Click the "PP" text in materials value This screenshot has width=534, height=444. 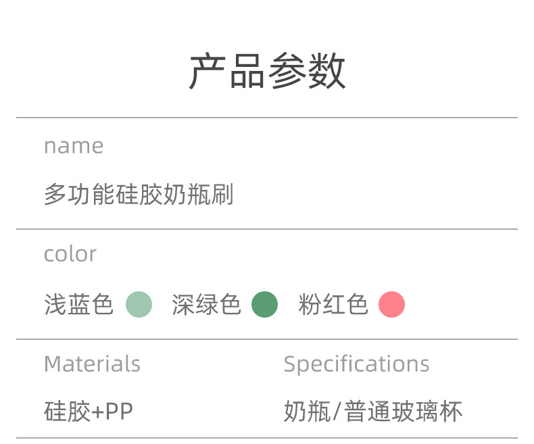119,412
